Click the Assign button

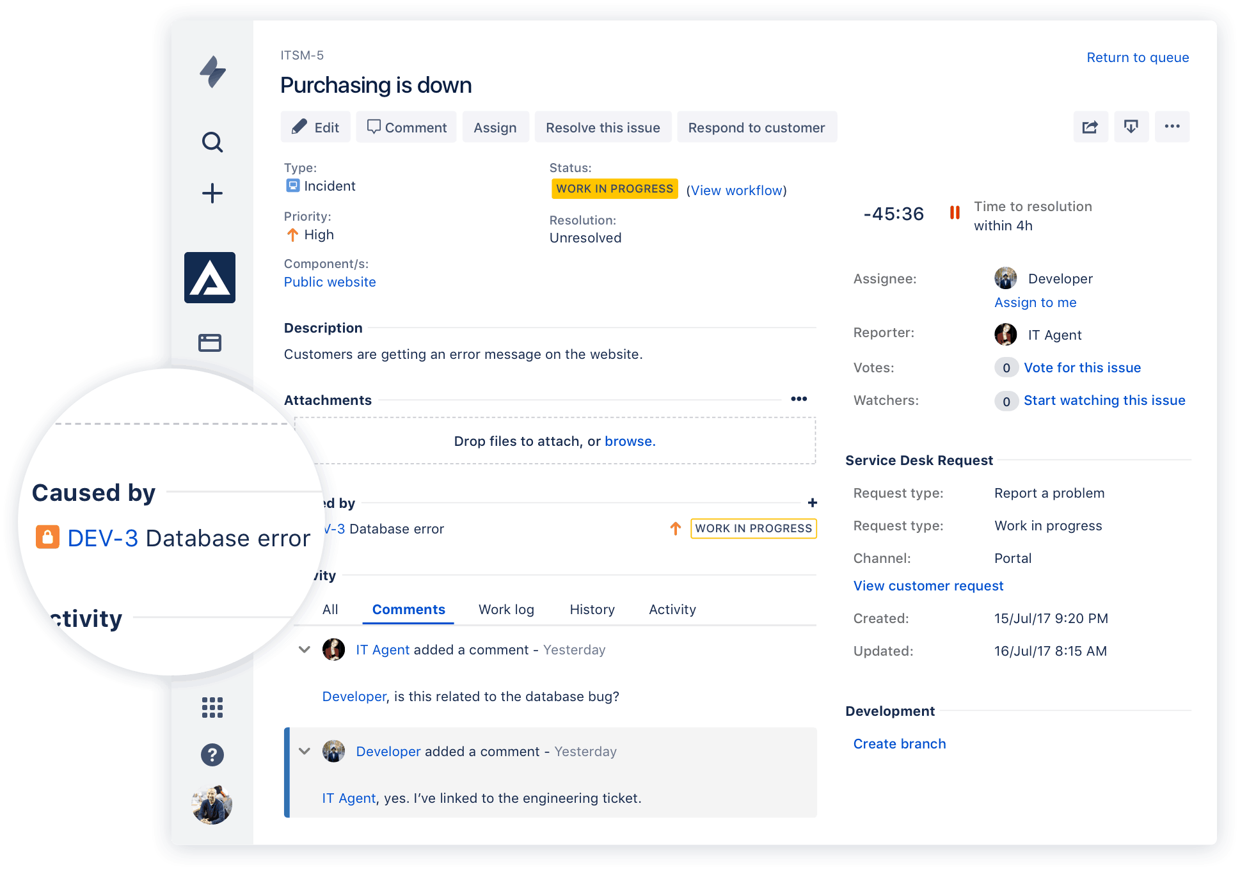point(495,127)
